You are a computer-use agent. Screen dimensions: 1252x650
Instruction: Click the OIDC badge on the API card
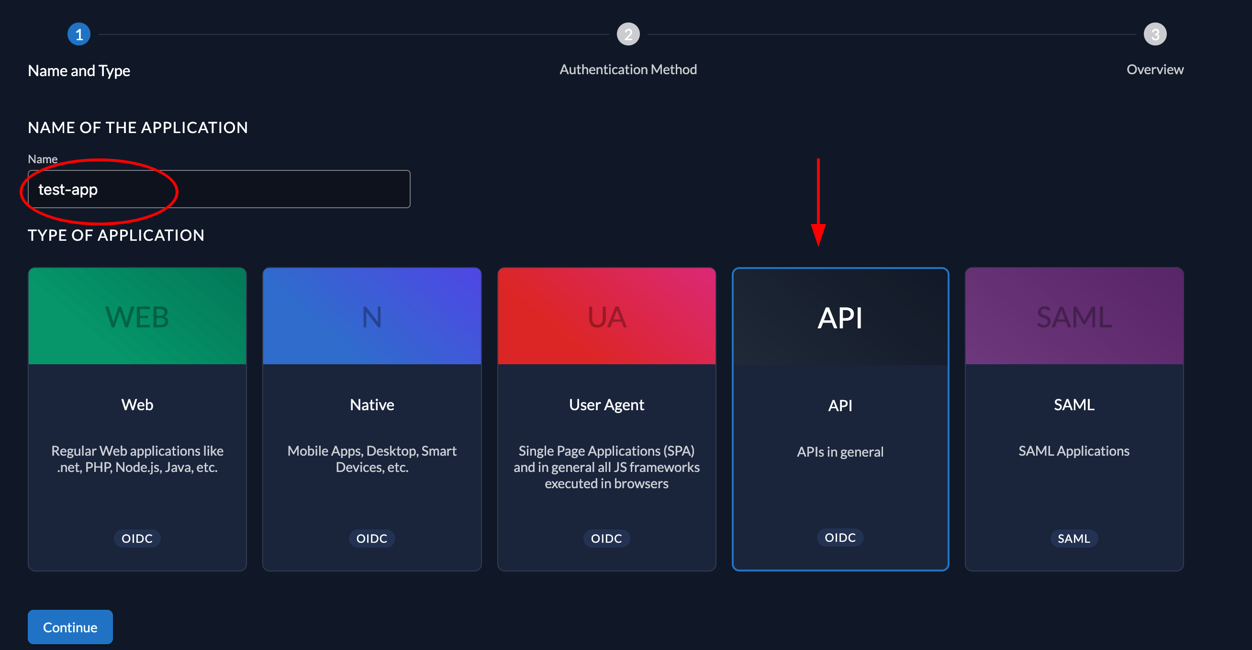coord(840,537)
